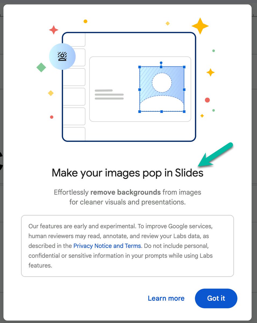
Task: Click the heading Make your images pop in Slides
Action: (127, 173)
